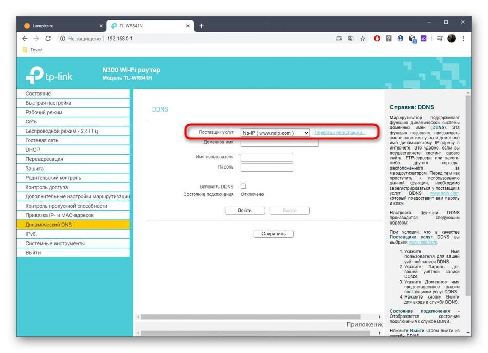The height and width of the screenshot is (353, 488).
Task: Enable the Включить DDNS checkbox
Action: 243,186
